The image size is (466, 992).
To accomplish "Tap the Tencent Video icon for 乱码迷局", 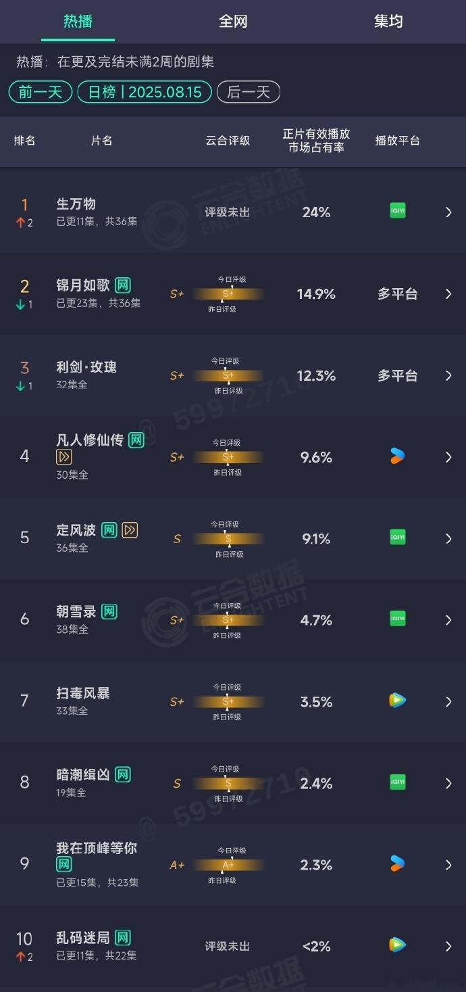I will tap(398, 945).
